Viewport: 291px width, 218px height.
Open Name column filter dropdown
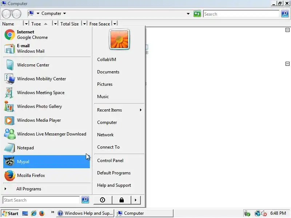tap(26, 24)
